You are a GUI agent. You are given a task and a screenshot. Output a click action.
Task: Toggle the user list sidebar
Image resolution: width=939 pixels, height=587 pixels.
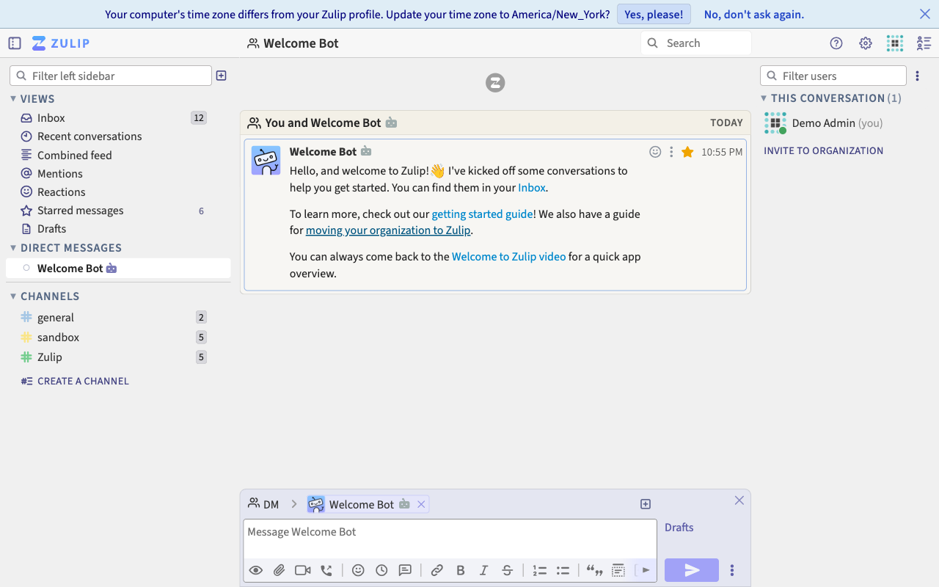(924, 43)
